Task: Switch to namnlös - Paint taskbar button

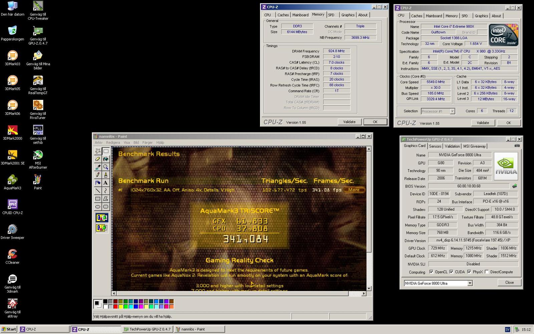Action: pos(200,329)
